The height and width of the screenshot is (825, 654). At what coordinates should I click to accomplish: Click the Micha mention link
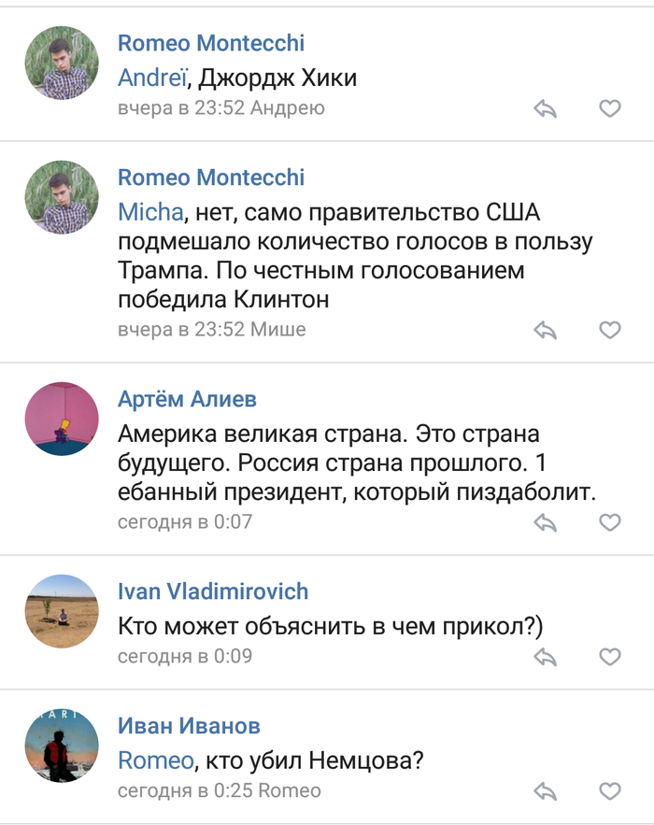(x=149, y=212)
